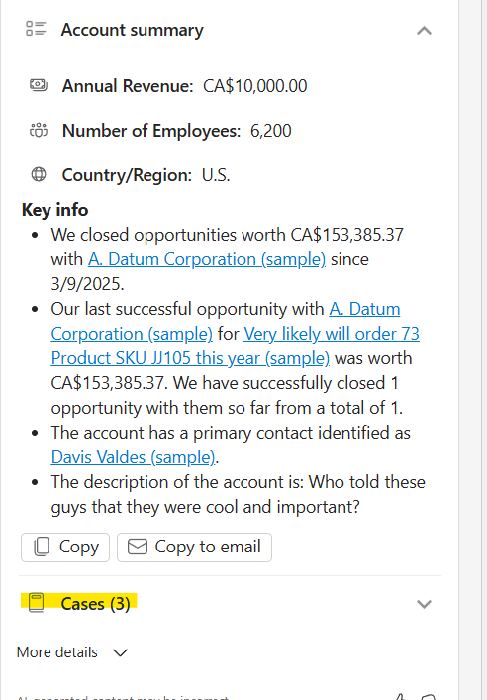Viewport: 487px width, 700px height.
Task: Expand the Cases section chevron
Action: pyautogui.click(x=424, y=604)
